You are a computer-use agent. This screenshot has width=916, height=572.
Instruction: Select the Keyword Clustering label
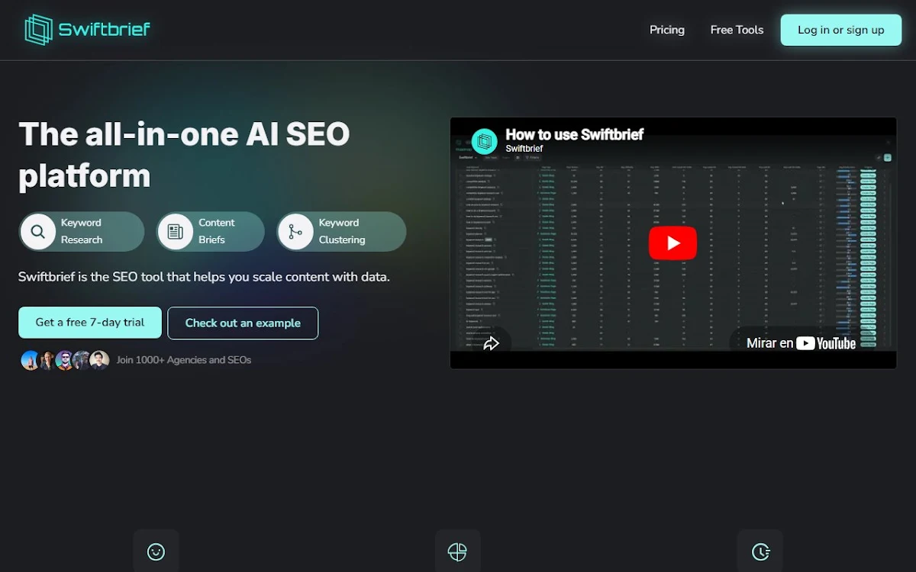tap(342, 231)
